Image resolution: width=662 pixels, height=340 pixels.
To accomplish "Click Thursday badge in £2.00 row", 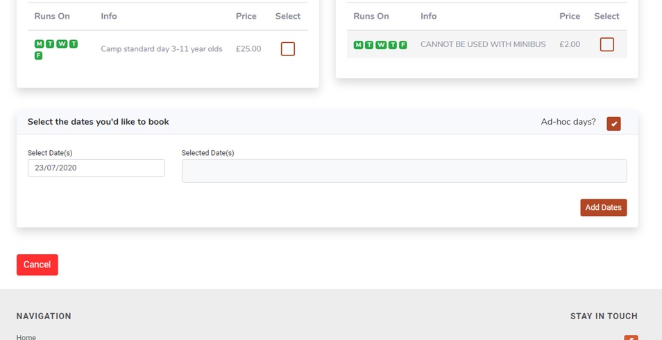I will [x=392, y=44].
